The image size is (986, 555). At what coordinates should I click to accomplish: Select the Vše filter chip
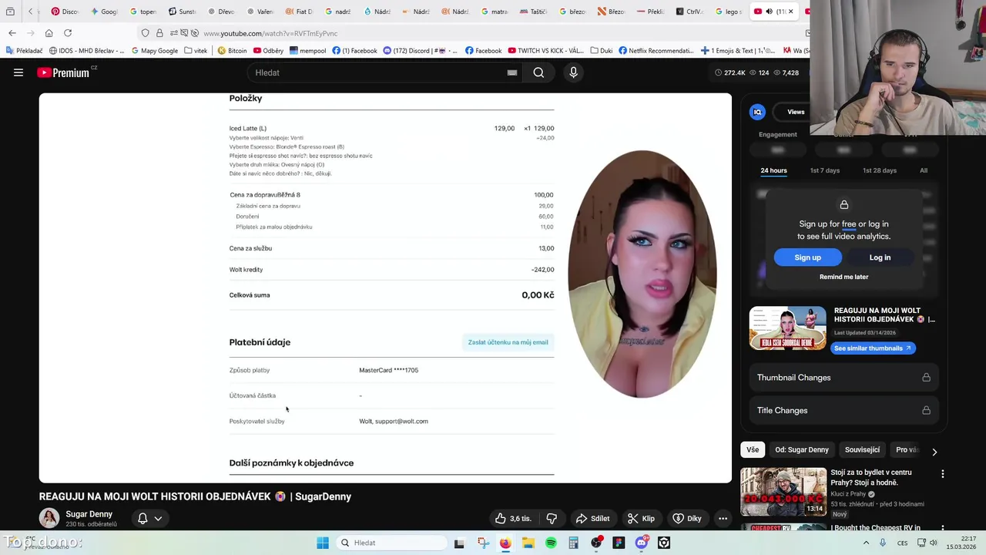pos(753,449)
